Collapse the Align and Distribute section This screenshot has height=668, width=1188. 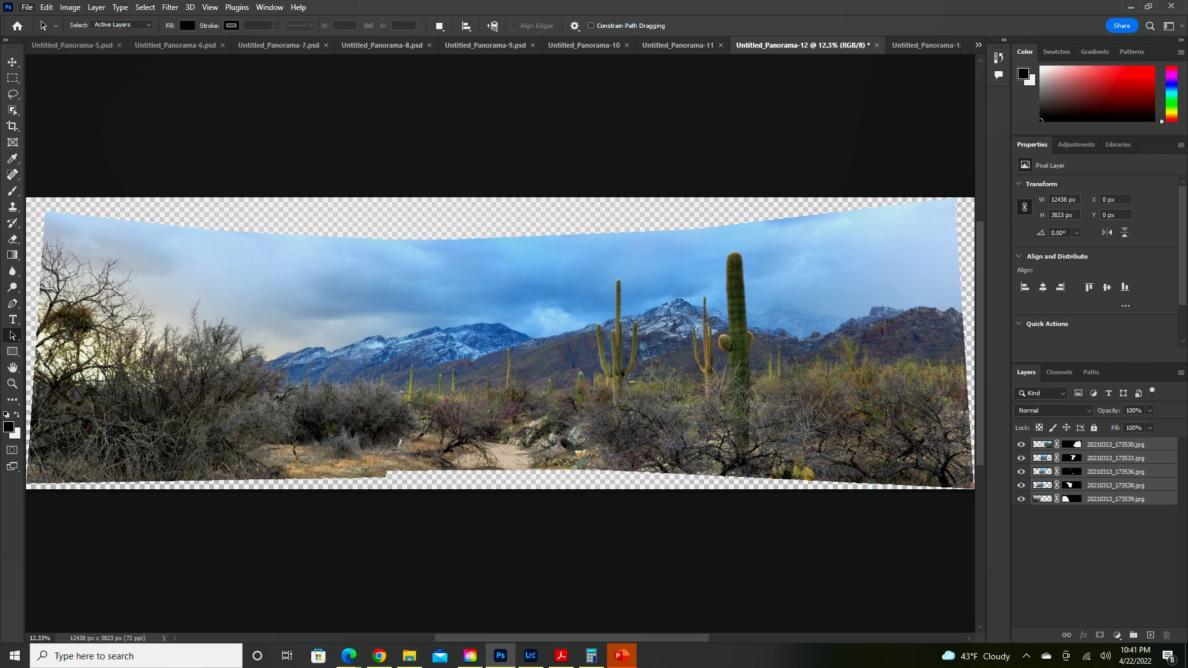(x=1018, y=256)
